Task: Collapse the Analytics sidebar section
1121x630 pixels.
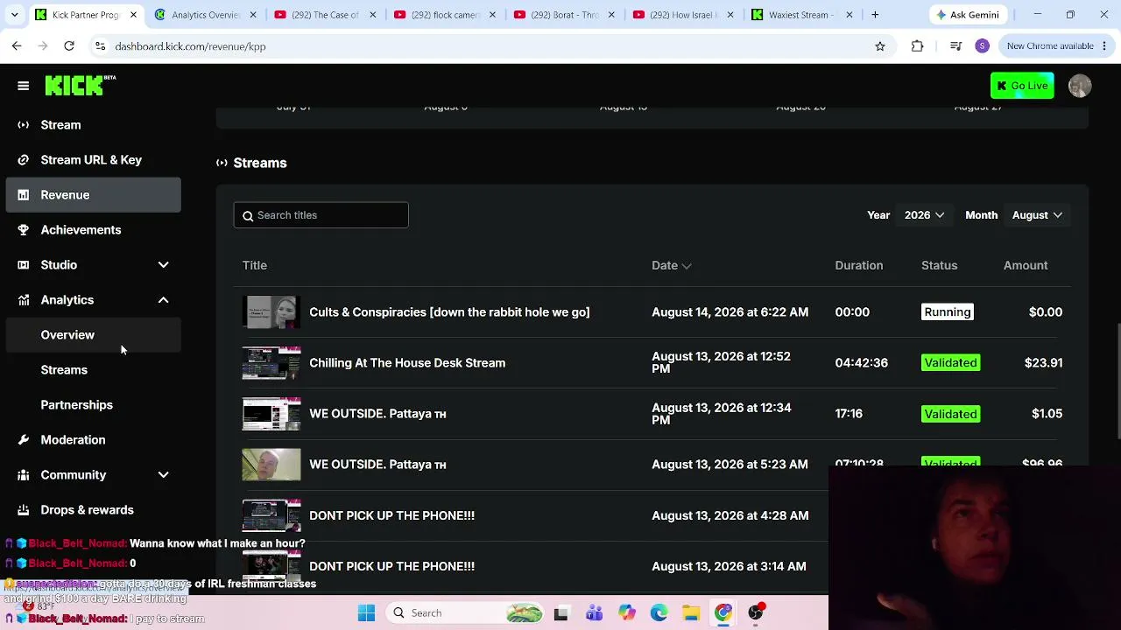Action: 163,300
